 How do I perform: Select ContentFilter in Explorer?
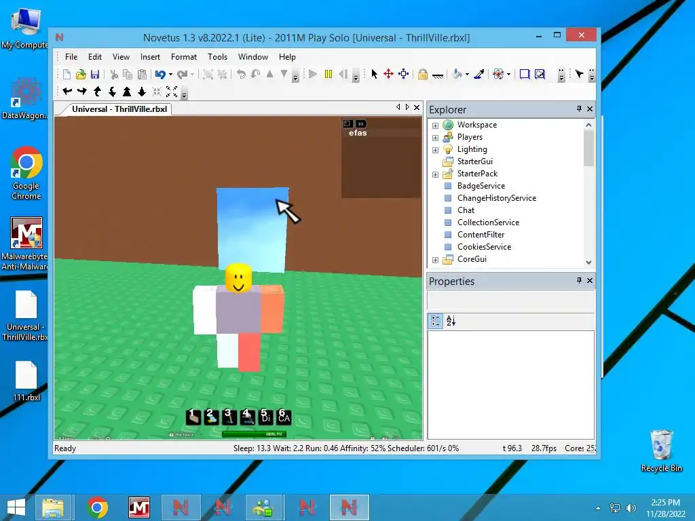(x=481, y=234)
